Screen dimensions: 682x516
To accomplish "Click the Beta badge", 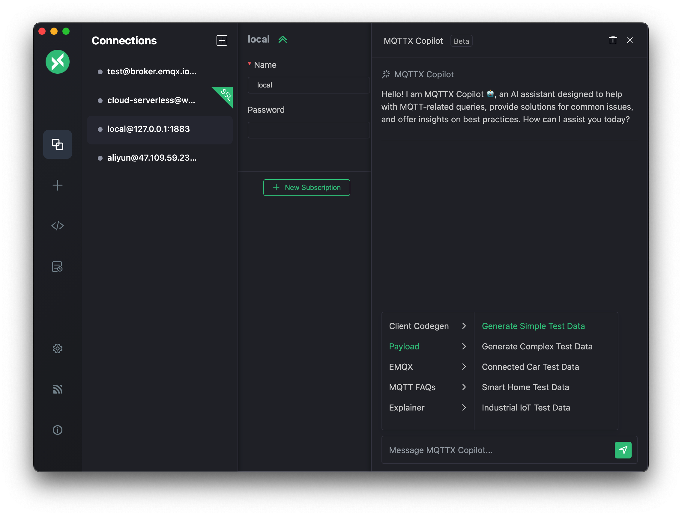I will [x=461, y=41].
